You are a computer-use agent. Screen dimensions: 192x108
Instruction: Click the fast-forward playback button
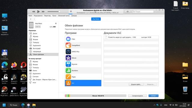[43, 11]
